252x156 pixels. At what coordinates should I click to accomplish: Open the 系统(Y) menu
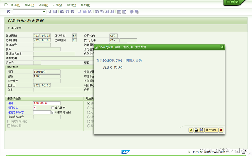point(71,5)
